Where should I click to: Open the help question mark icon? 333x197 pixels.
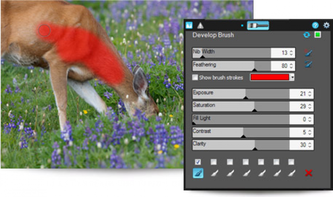click(x=315, y=25)
